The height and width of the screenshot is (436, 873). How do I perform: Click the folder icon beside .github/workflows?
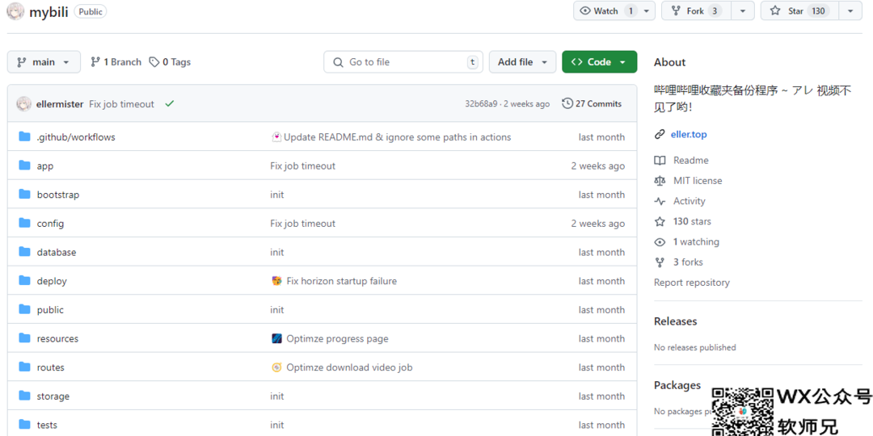pyautogui.click(x=24, y=136)
